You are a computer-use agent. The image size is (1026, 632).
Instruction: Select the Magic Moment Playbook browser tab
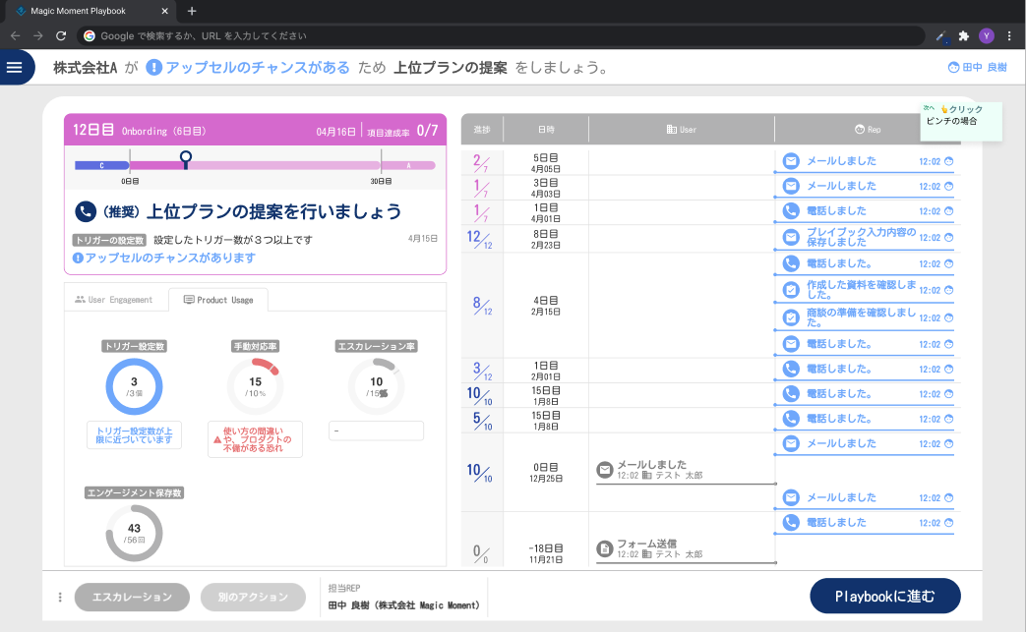[91, 11]
